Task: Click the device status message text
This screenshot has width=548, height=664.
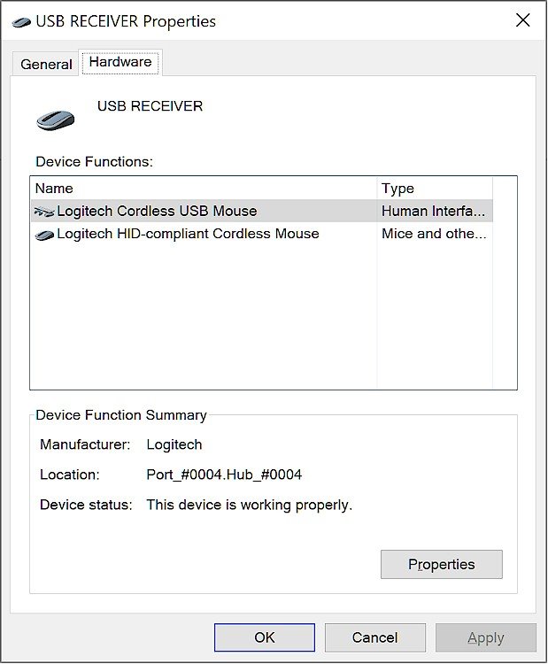Action: click(249, 506)
